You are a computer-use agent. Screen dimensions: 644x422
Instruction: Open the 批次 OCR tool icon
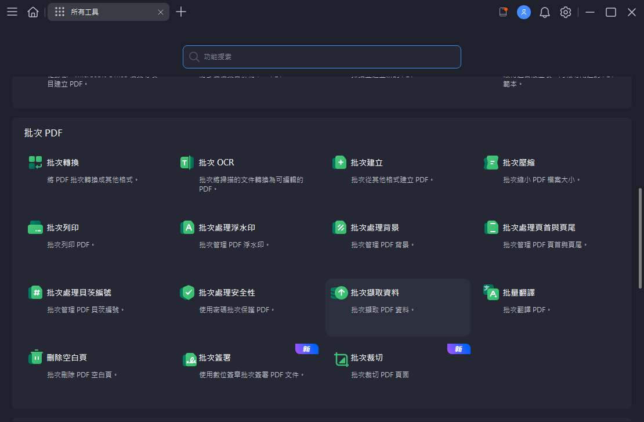pyautogui.click(x=187, y=163)
